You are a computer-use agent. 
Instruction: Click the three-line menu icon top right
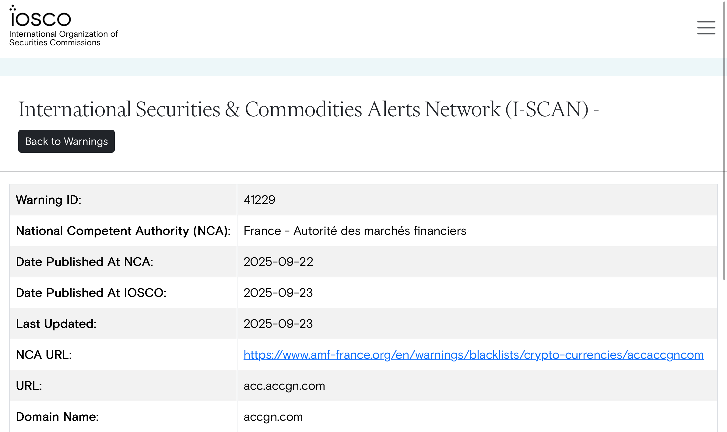[706, 27]
